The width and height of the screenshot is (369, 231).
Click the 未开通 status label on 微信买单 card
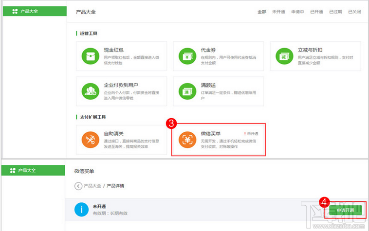tap(251, 133)
